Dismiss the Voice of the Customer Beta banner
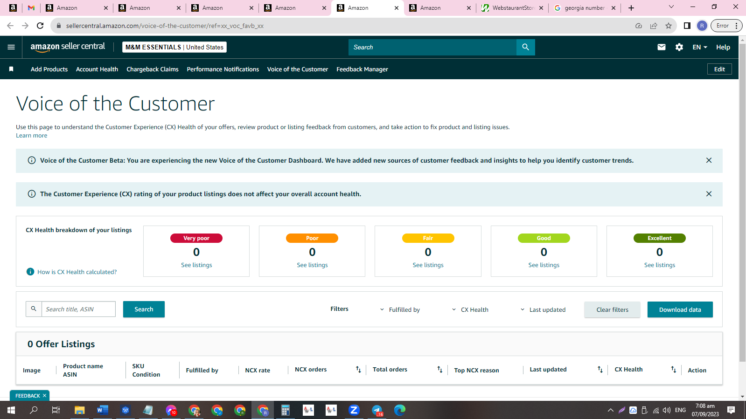The image size is (746, 419). [x=709, y=160]
